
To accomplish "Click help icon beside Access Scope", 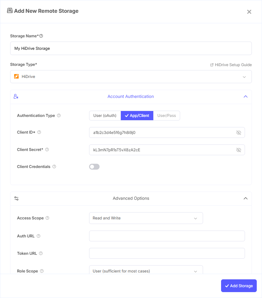I will click(x=47, y=218).
